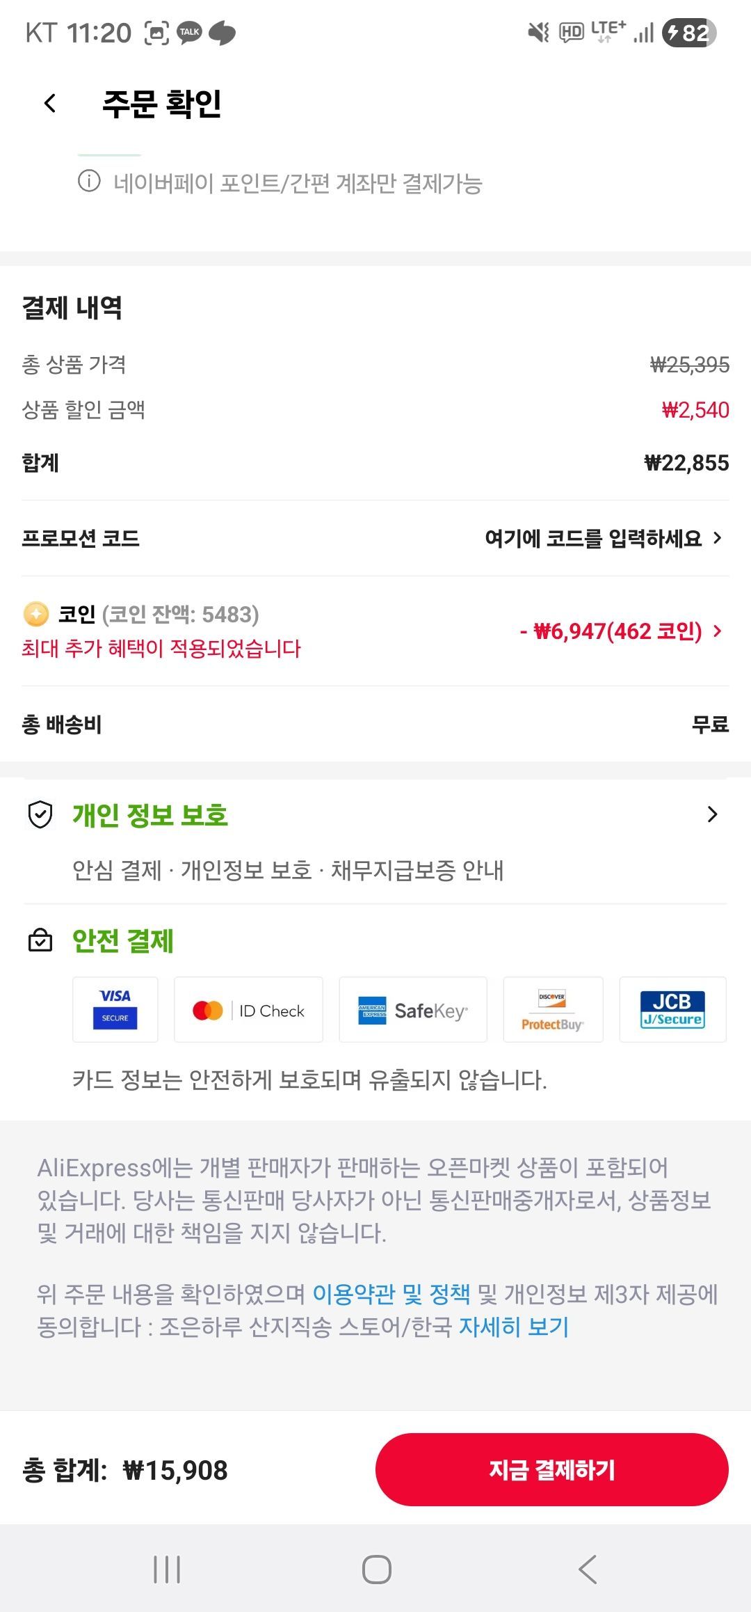Tap the JCB J/Secure logo
Viewport: 751px width, 1612px height.
pyautogui.click(x=672, y=1010)
